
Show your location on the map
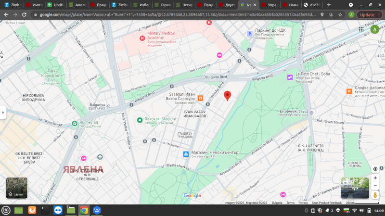click(x=375, y=169)
